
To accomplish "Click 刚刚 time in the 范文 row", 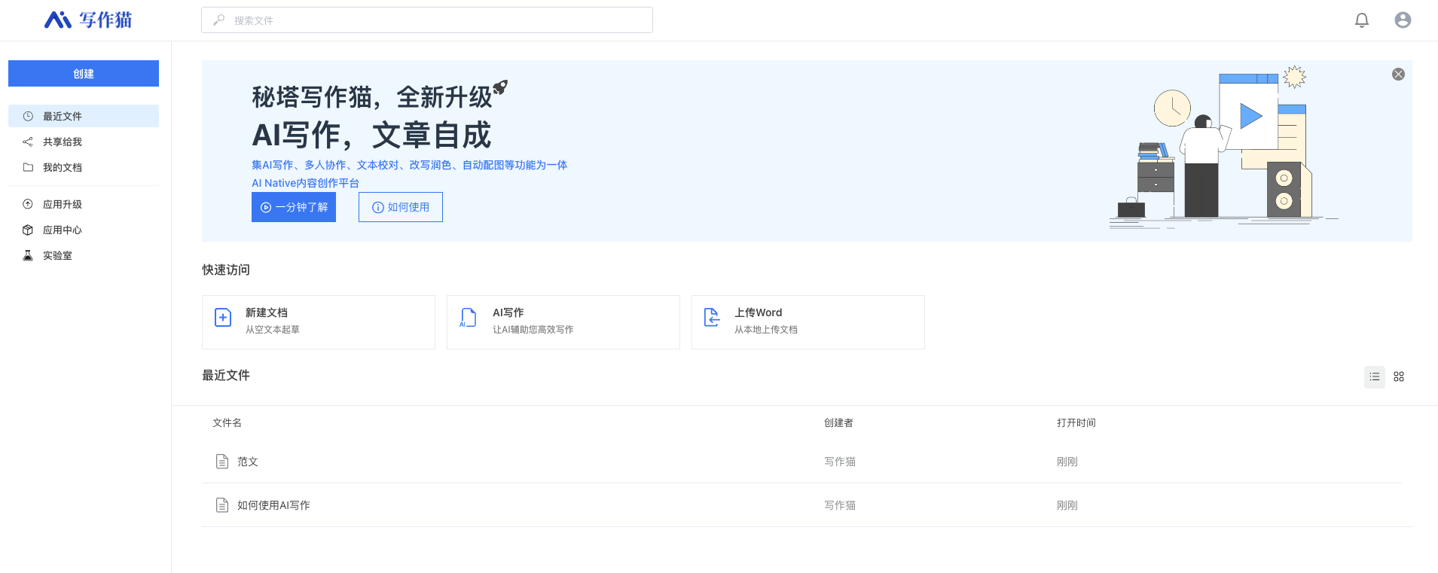I will coord(1067,462).
